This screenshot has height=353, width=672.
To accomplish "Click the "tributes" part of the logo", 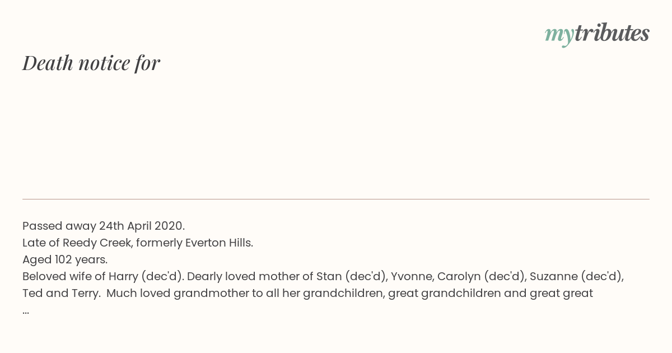I will [612, 34].
